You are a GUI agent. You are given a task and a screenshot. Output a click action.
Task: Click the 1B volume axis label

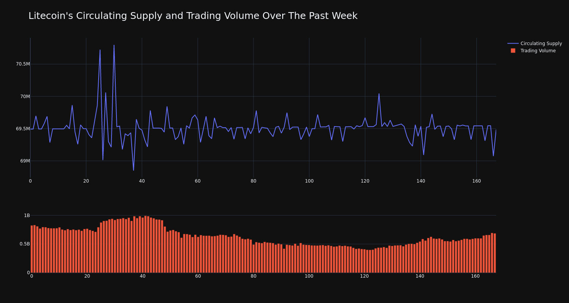pyautogui.click(x=27, y=216)
